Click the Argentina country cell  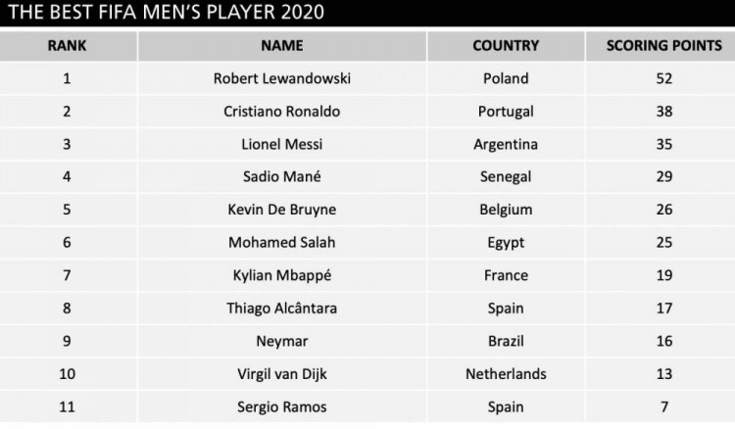506,144
